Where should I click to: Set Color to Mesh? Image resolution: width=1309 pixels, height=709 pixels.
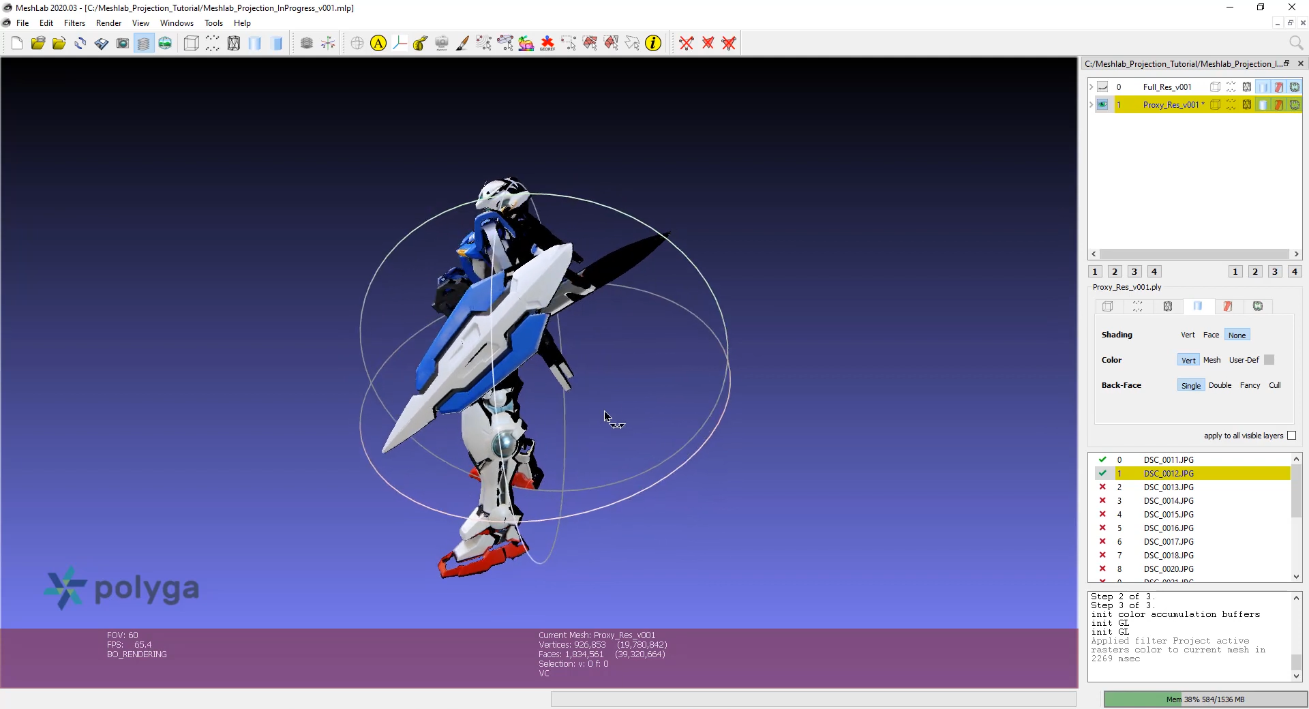1212,361
